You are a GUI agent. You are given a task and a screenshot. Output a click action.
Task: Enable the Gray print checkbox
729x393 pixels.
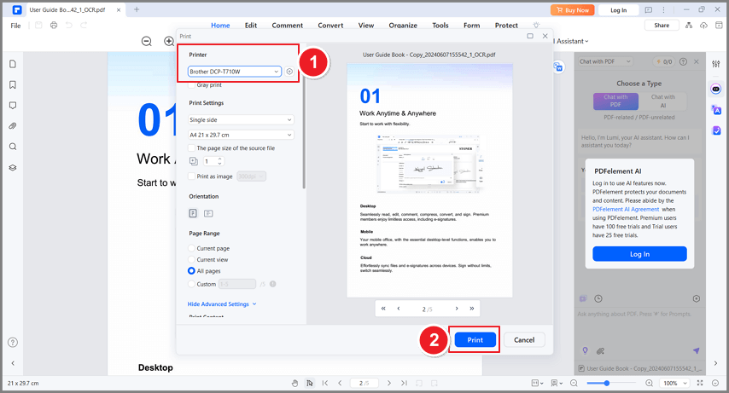[x=191, y=85]
